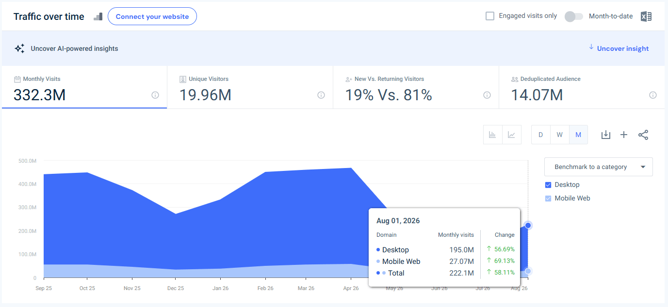The image size is (668, 307).
Task: Click the Deduplicated Audience people icon
Action: tap(515, 79)
